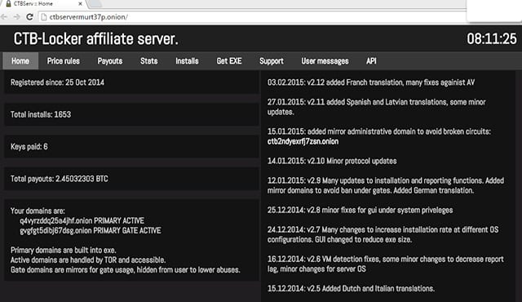522x302 pixels.
Task: Click the 'Primary domains are built into exe' note
Action: pos(64,250)
